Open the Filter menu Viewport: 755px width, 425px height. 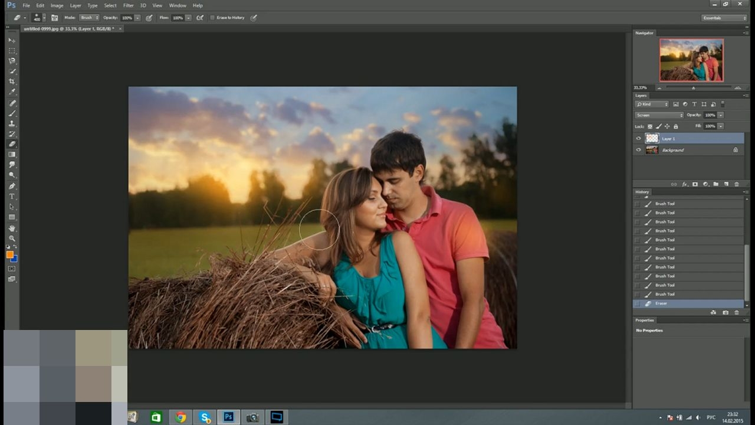pos(128,5)
